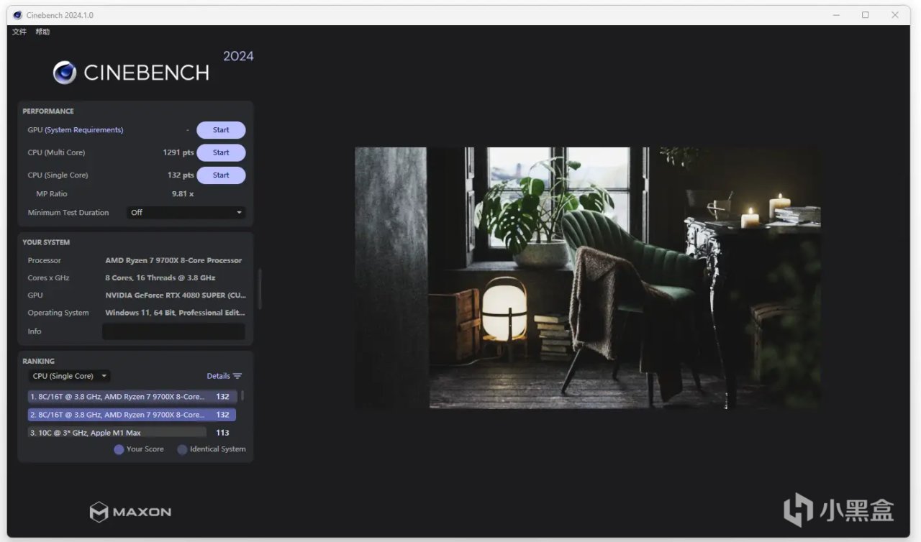Click the 1291 pts multi core score
The image size is (921, 542).
[178, 152]
